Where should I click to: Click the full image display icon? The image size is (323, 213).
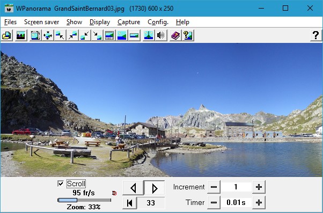click(122, 35)
